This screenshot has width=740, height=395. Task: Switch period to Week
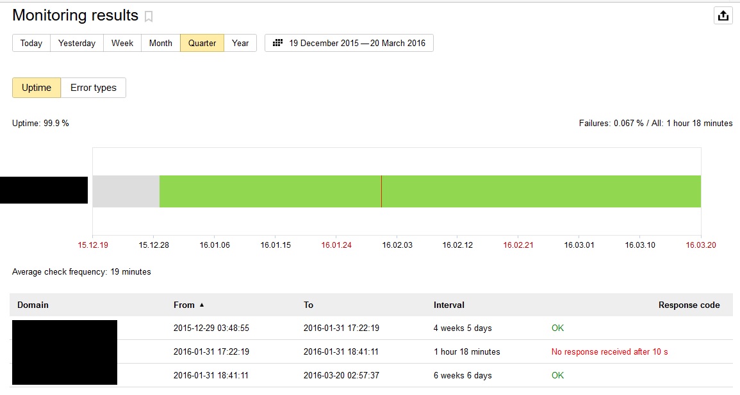click(x=122, y=43)
